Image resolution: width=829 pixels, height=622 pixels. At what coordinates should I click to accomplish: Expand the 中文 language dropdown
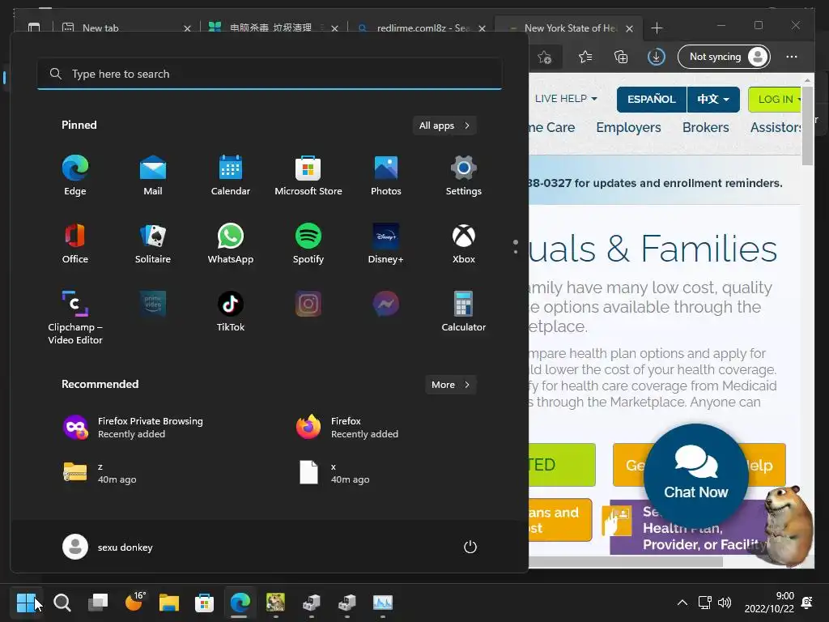coord(713,100)
